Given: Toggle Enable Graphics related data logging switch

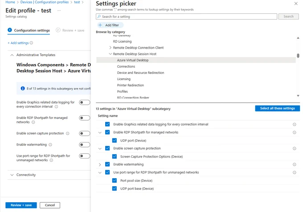Looking at the screenshot, I should (85, 102).
